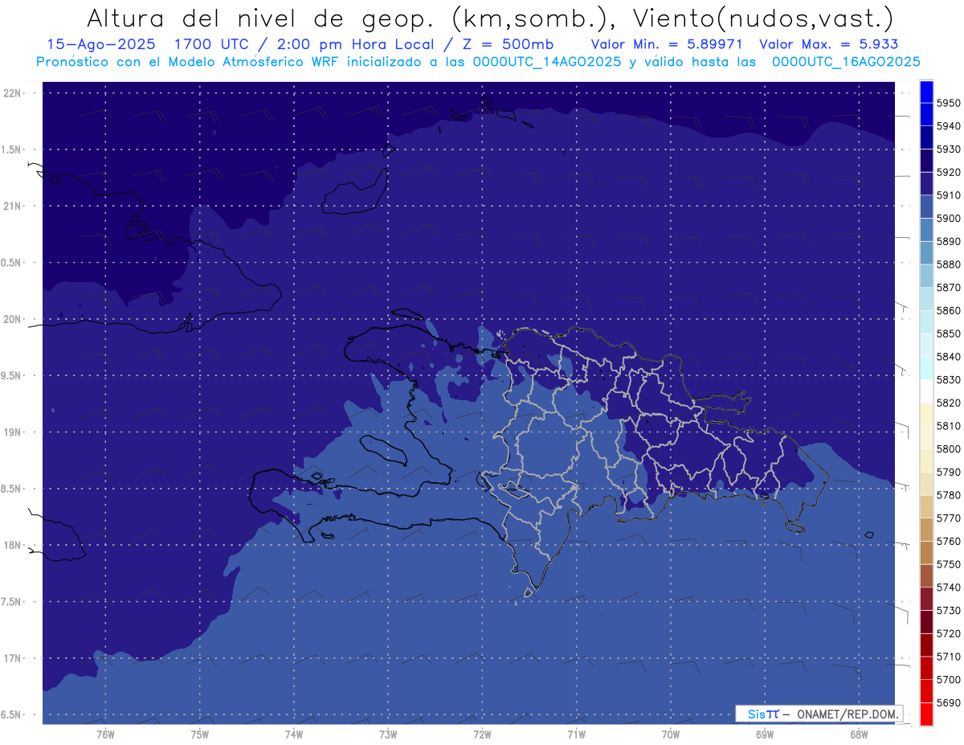This screenshot has height=745, width=964.
Task: Click the '69W' longitude label
Action: (x=765, y=735)
